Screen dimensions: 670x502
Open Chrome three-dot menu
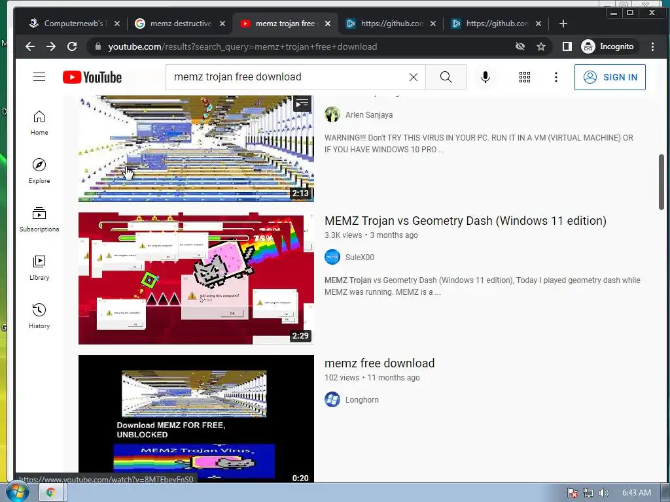point(652,46)
